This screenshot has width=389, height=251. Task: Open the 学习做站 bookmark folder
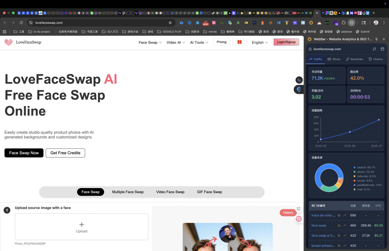tap(247, 32)
